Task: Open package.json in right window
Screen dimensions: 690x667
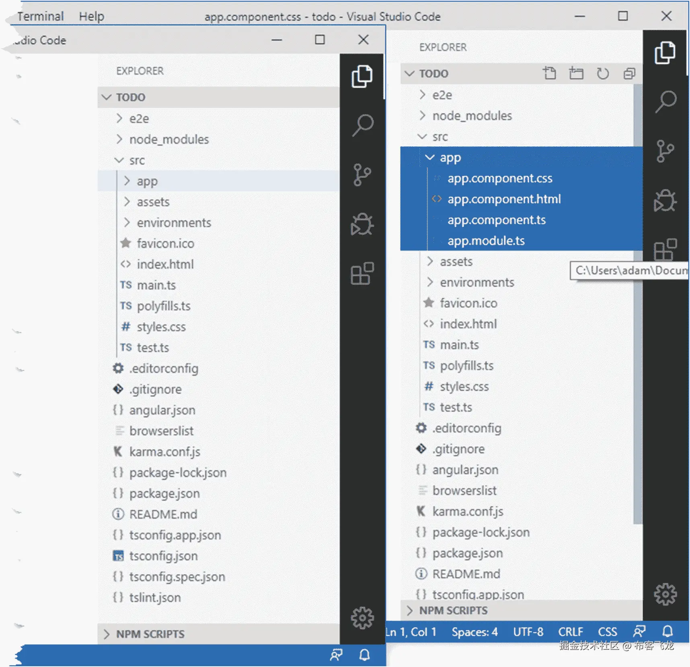Action: 521,554
